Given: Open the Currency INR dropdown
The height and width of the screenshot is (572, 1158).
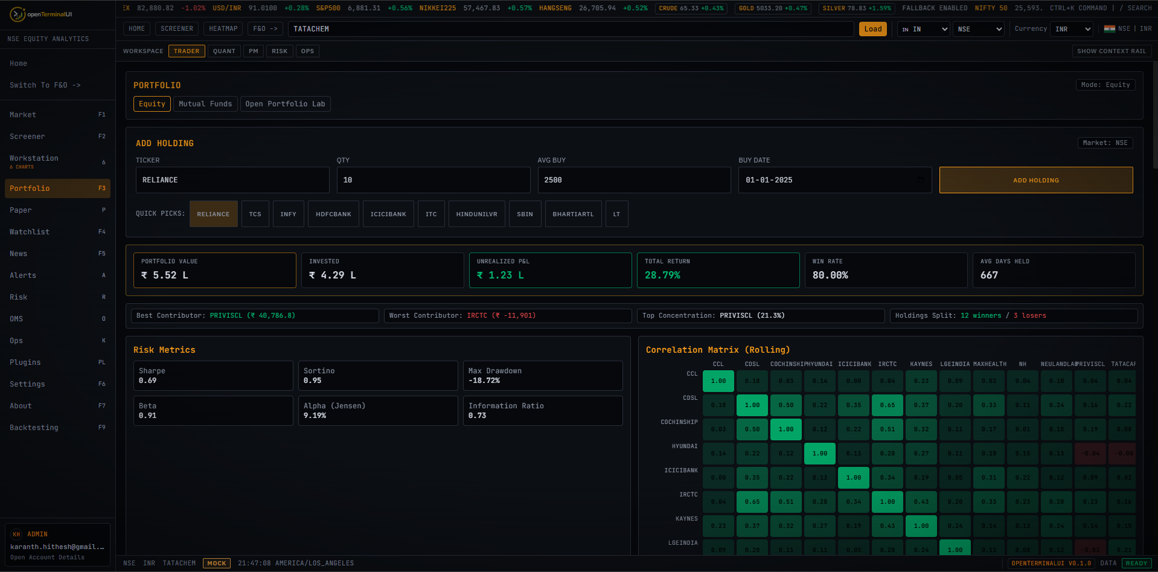Looking at the screenshot, I should [x=1072, y=29].
